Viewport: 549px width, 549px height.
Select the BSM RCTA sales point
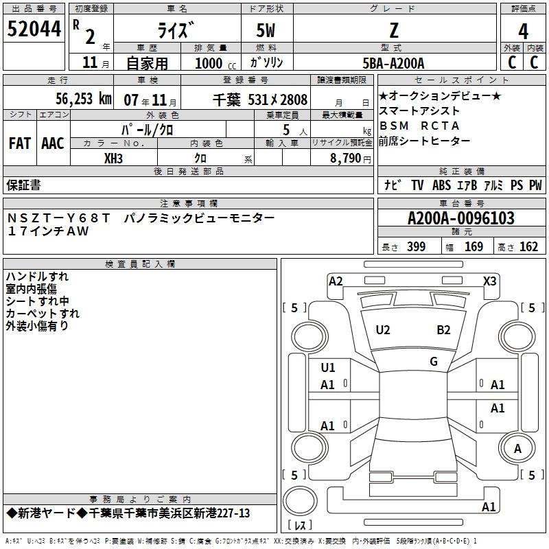419,126
